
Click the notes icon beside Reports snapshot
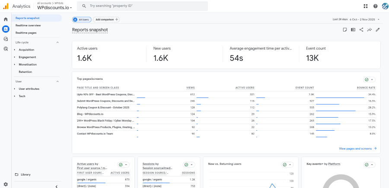point(345,30)
